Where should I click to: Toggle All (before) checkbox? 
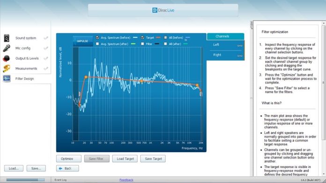[x=165, y=37]
